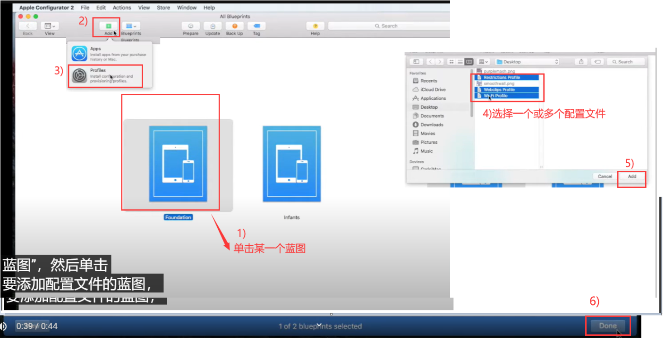Click the Help toolbar icon
665x341 pixels.
(315, 26)
